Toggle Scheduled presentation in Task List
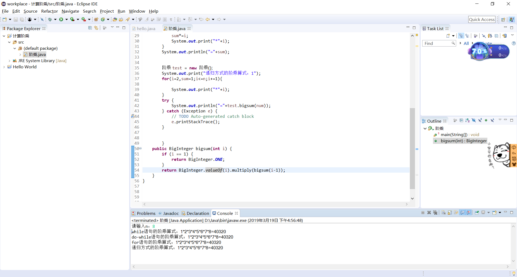This screenshot has width=517, height=277. click(x=467, y=36)
